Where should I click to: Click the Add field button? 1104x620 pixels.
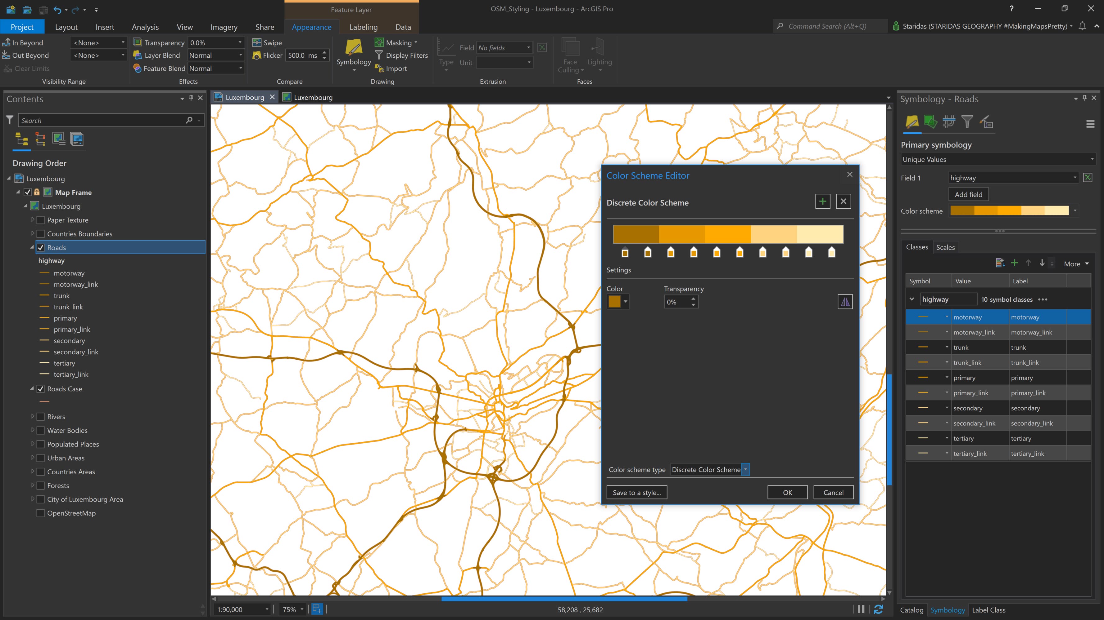(x=968, y=194)
